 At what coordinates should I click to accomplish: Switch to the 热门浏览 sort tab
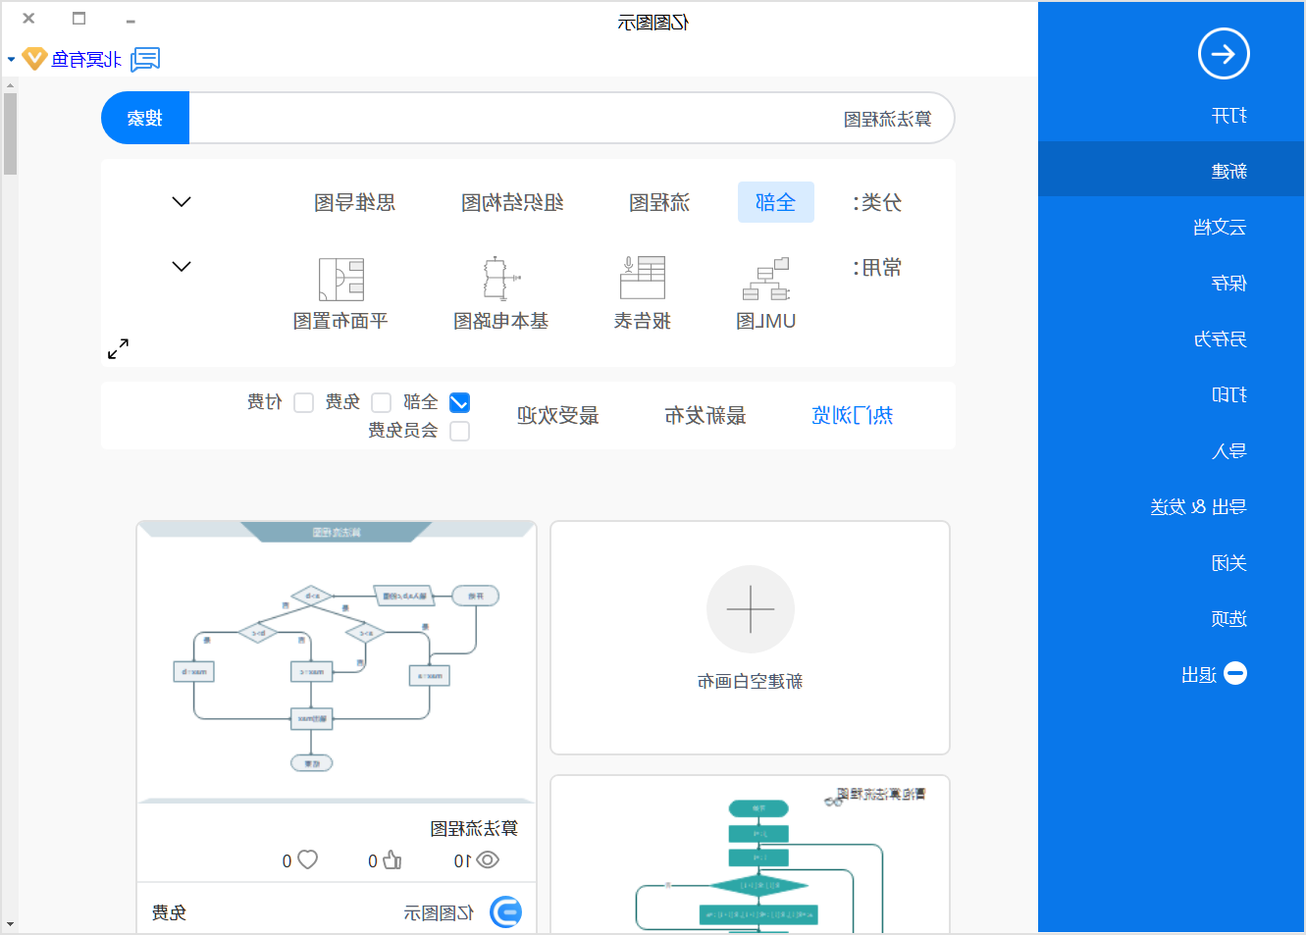point(852,415)
